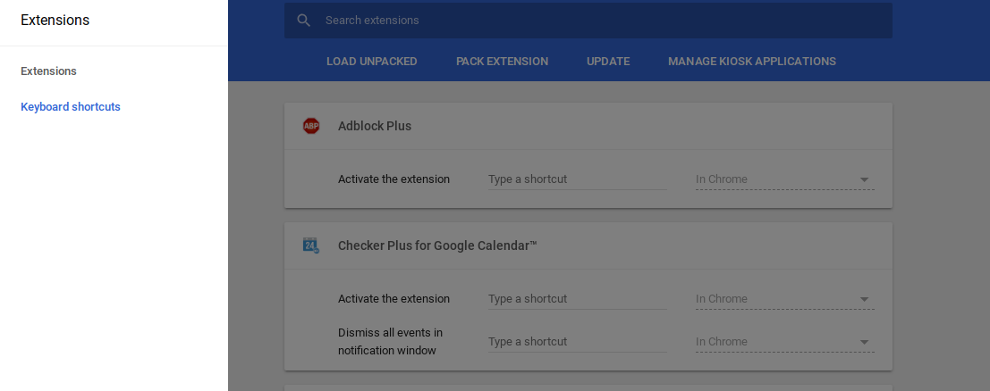Open MANAGE KIOSK APPLICATIONS
Image resolution: width=990 pixels, height=391 pixels.
(x=752, y=62)
